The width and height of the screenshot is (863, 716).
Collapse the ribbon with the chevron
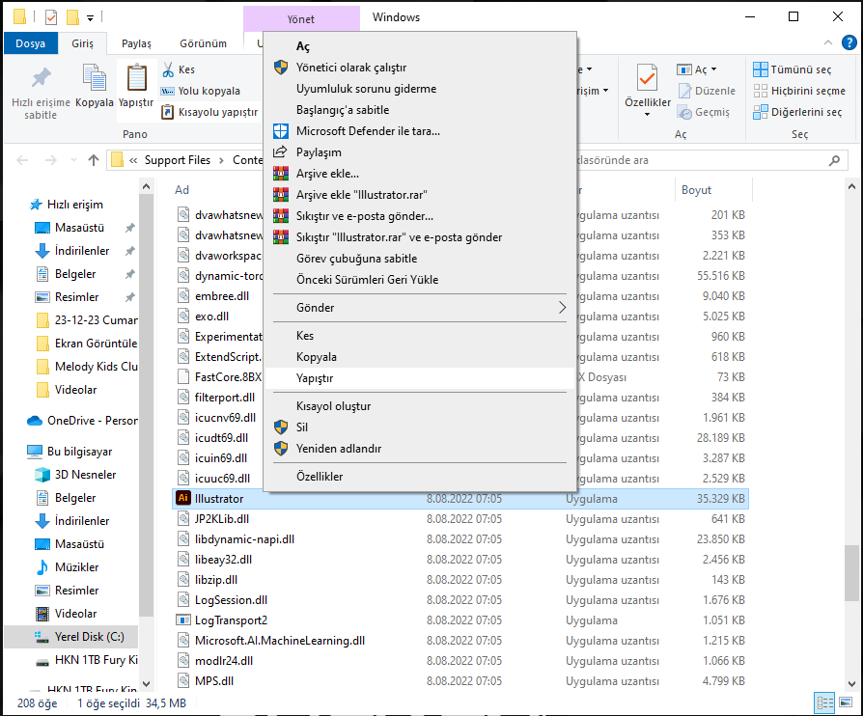click(828, 42)
